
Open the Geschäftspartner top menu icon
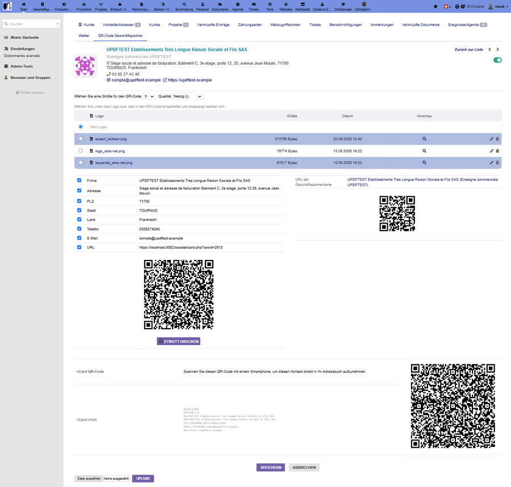coord(42,4)
